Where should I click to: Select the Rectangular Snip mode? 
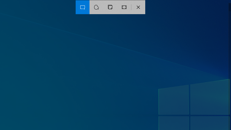(x=83, y=7)
